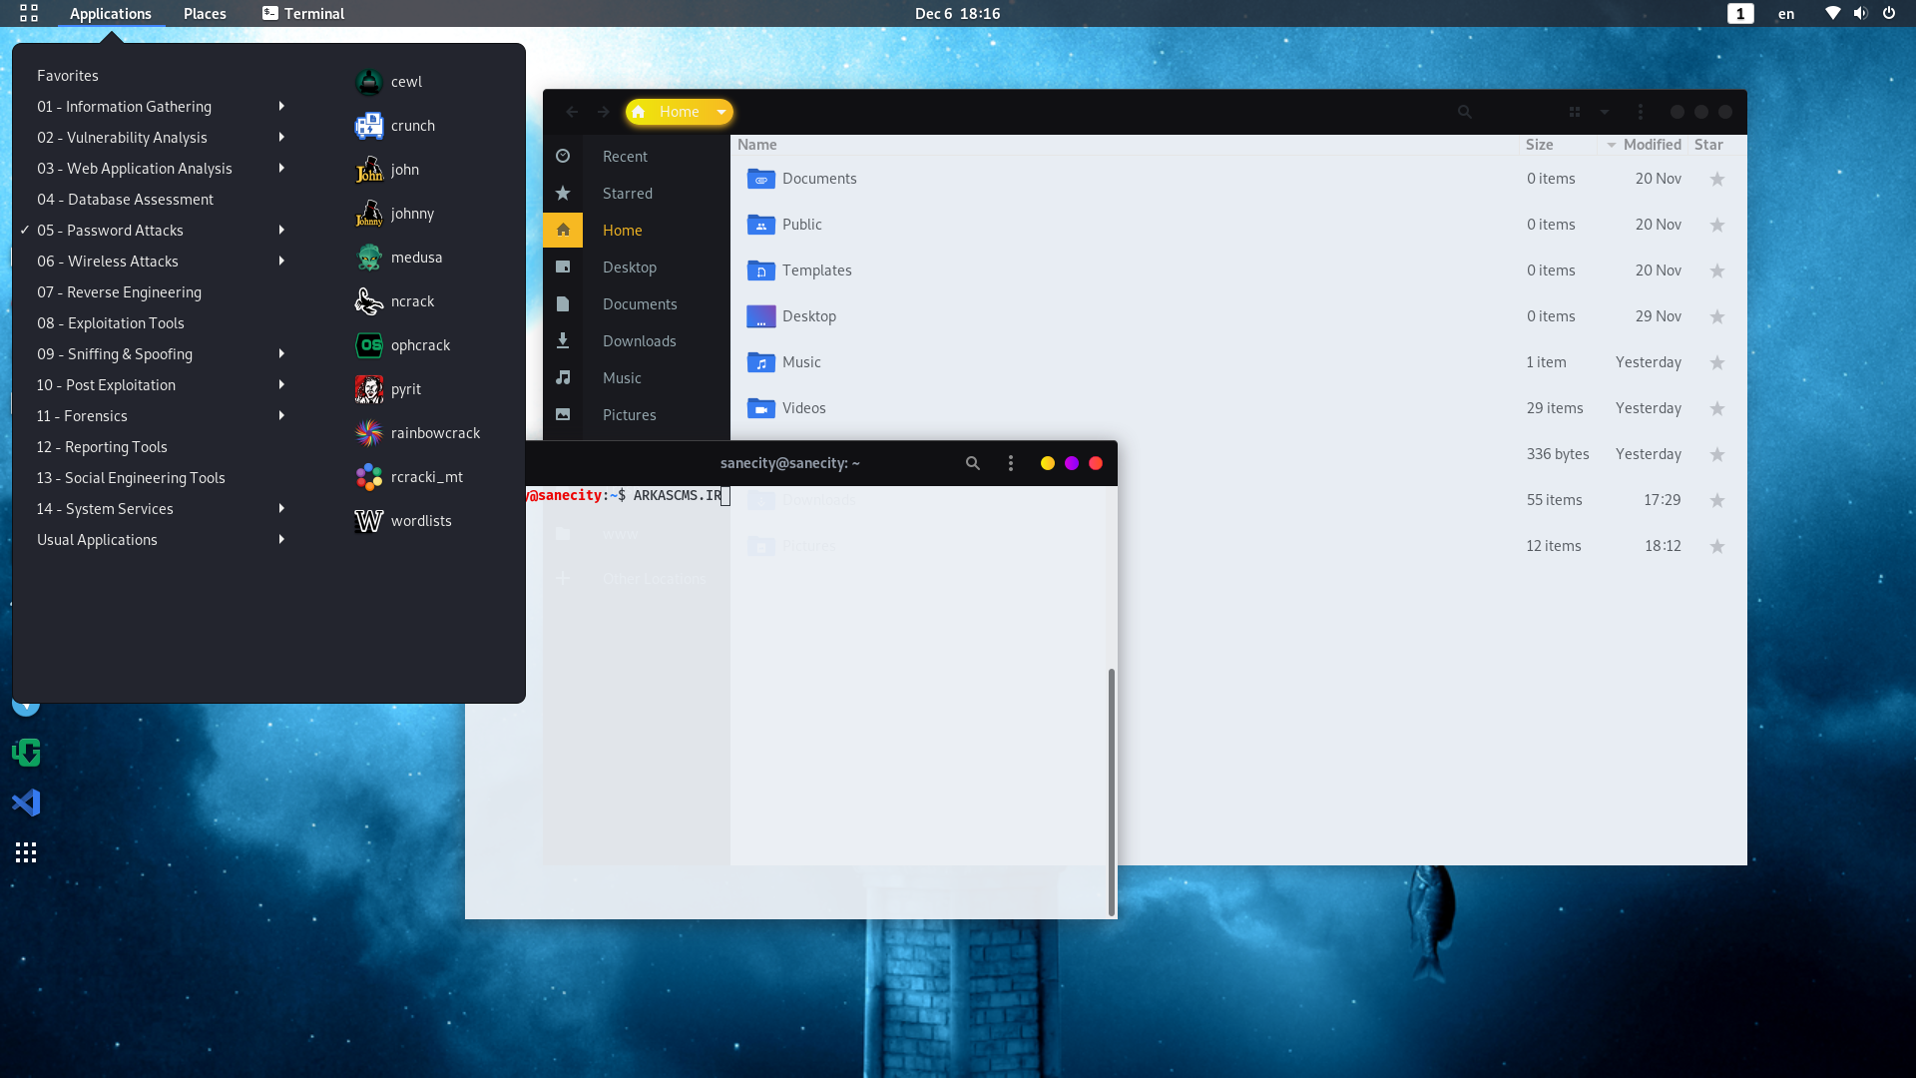Open Visual Studio Code from the dock

click(x=26, y=803)
